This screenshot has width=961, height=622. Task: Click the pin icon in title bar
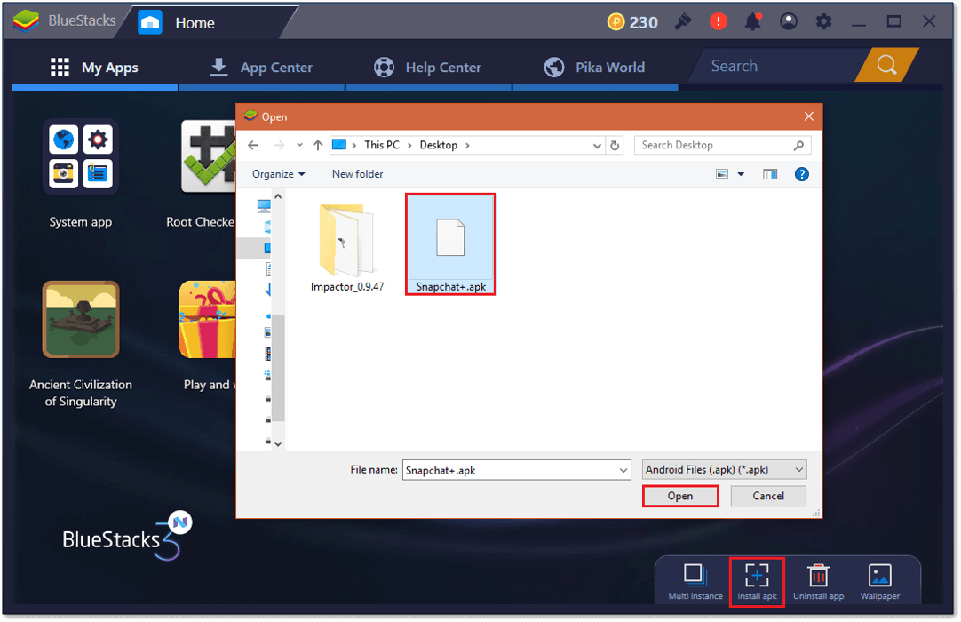click(x=683, y=21)
